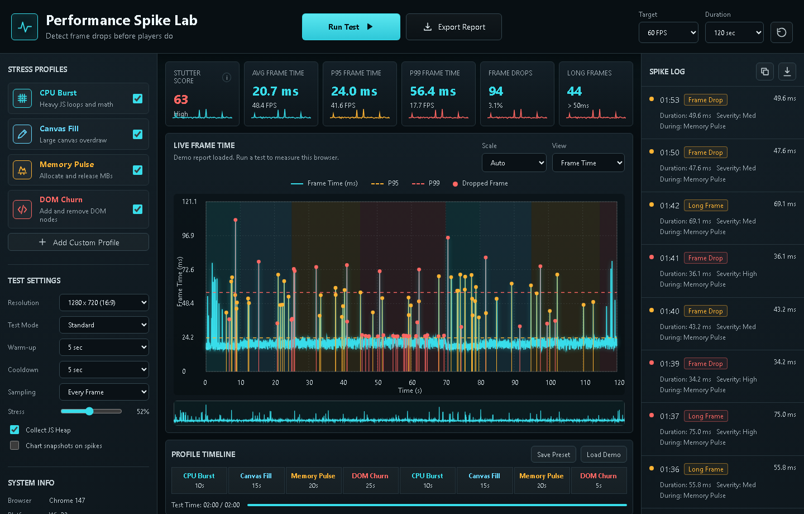804x514 pixels.
Task: Disable the CPU Burst stress profile
Action: tap(137, 98)
